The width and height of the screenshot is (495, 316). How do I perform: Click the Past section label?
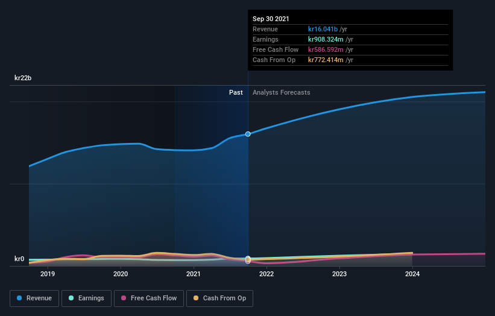coord(236,92)
